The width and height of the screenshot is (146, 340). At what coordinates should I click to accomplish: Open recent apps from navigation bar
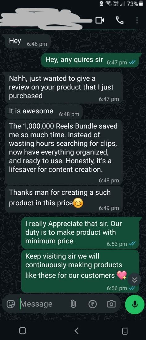coord(125,331)
